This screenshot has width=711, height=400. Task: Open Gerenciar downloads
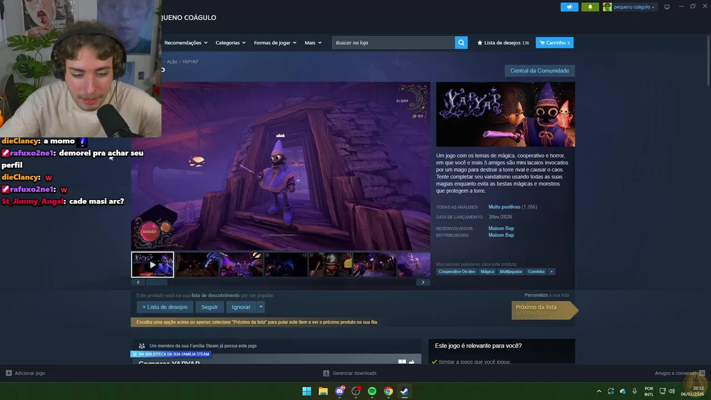(350, 373)
